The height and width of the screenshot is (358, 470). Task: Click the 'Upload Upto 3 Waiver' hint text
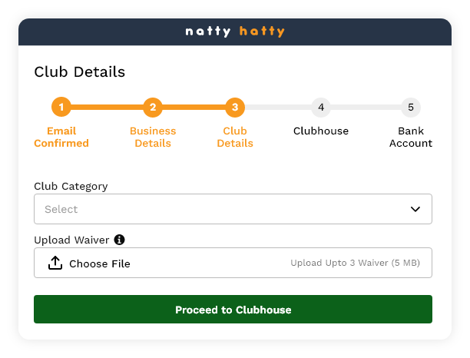pos(355,263)
